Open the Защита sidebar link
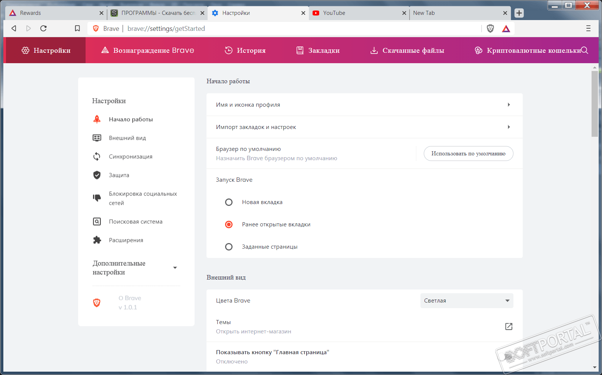 tap(119, 175)
